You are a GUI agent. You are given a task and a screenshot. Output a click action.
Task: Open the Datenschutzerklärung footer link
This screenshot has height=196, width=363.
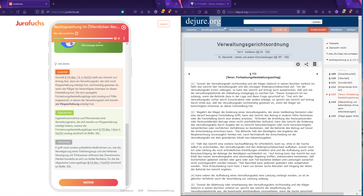161,191
